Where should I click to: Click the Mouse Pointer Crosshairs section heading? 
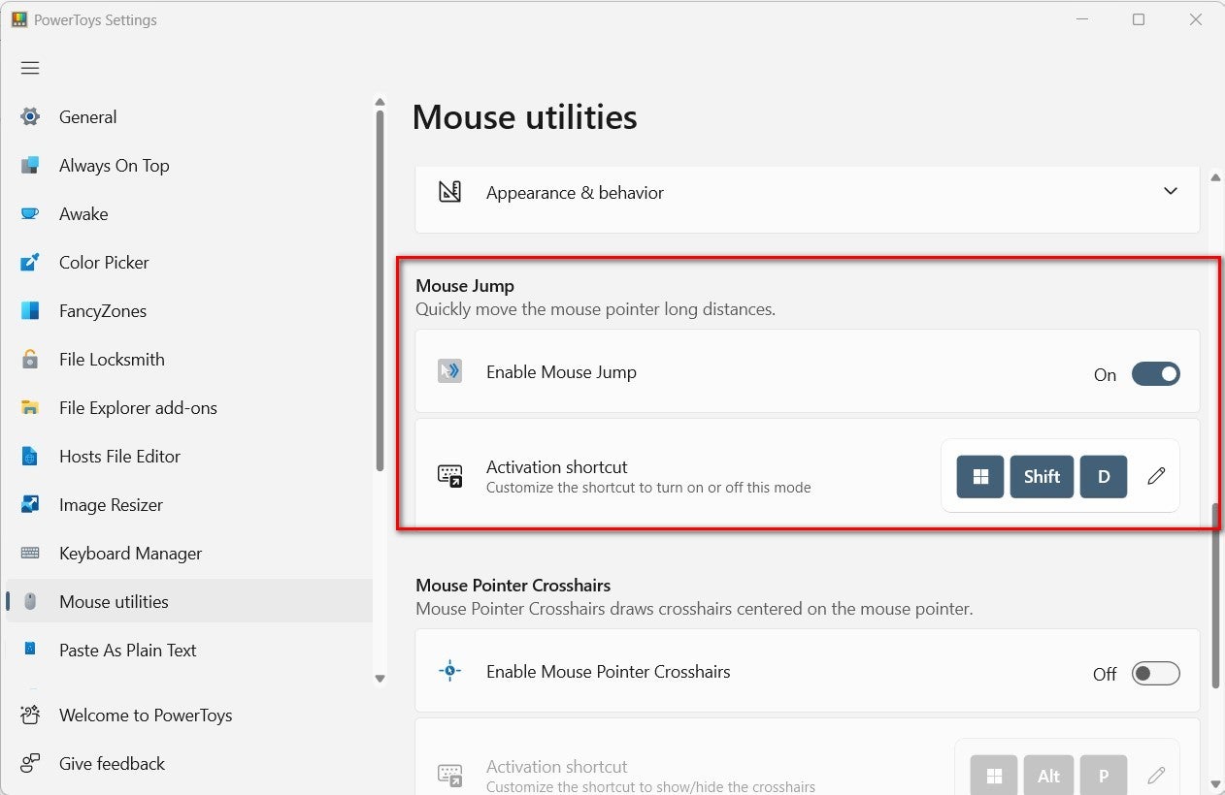[x=513, y=585]
